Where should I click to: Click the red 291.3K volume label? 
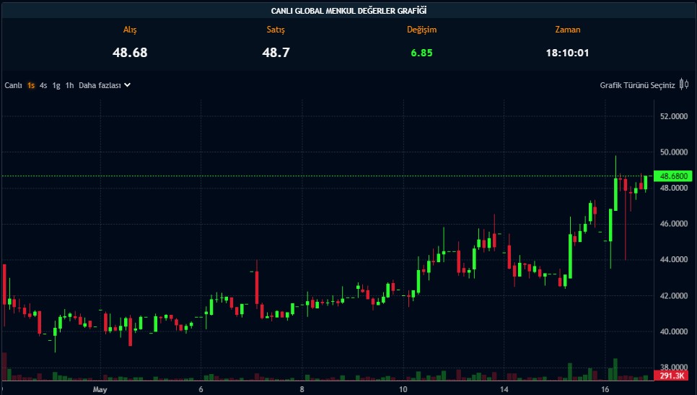pos(674,376)
